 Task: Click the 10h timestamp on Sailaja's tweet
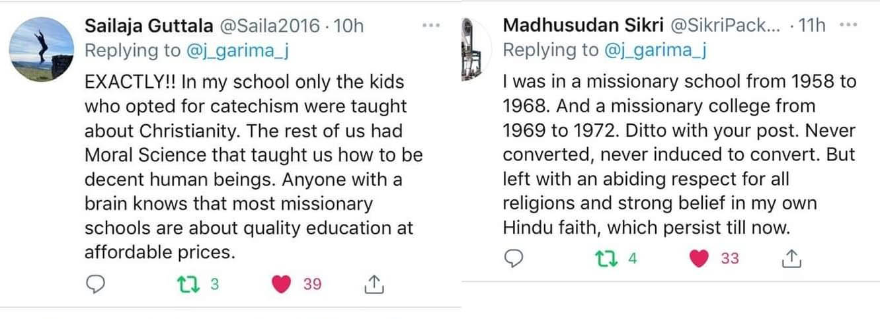coord(350,26)
